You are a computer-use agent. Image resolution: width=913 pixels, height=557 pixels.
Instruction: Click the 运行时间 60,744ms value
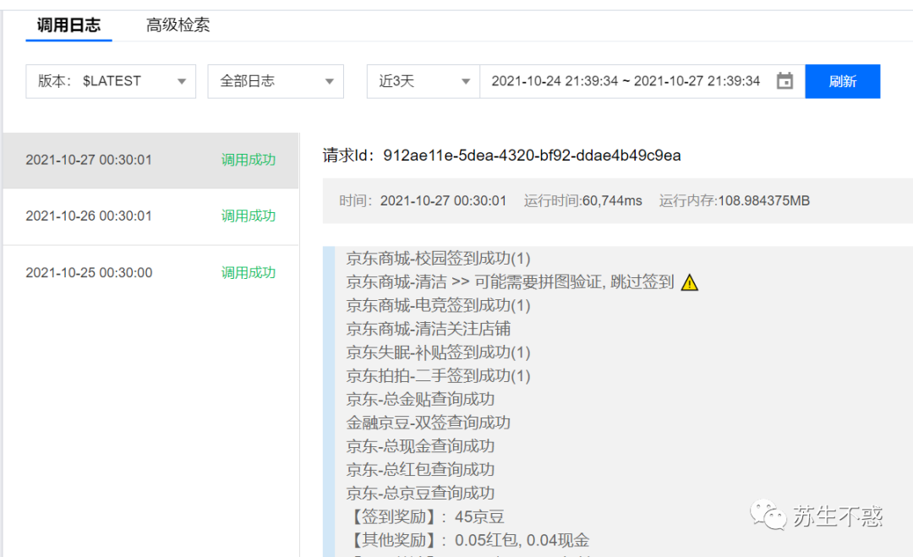coord(612,201)
